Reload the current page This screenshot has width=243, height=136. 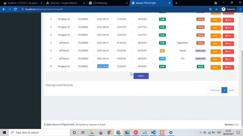[15, 9]
